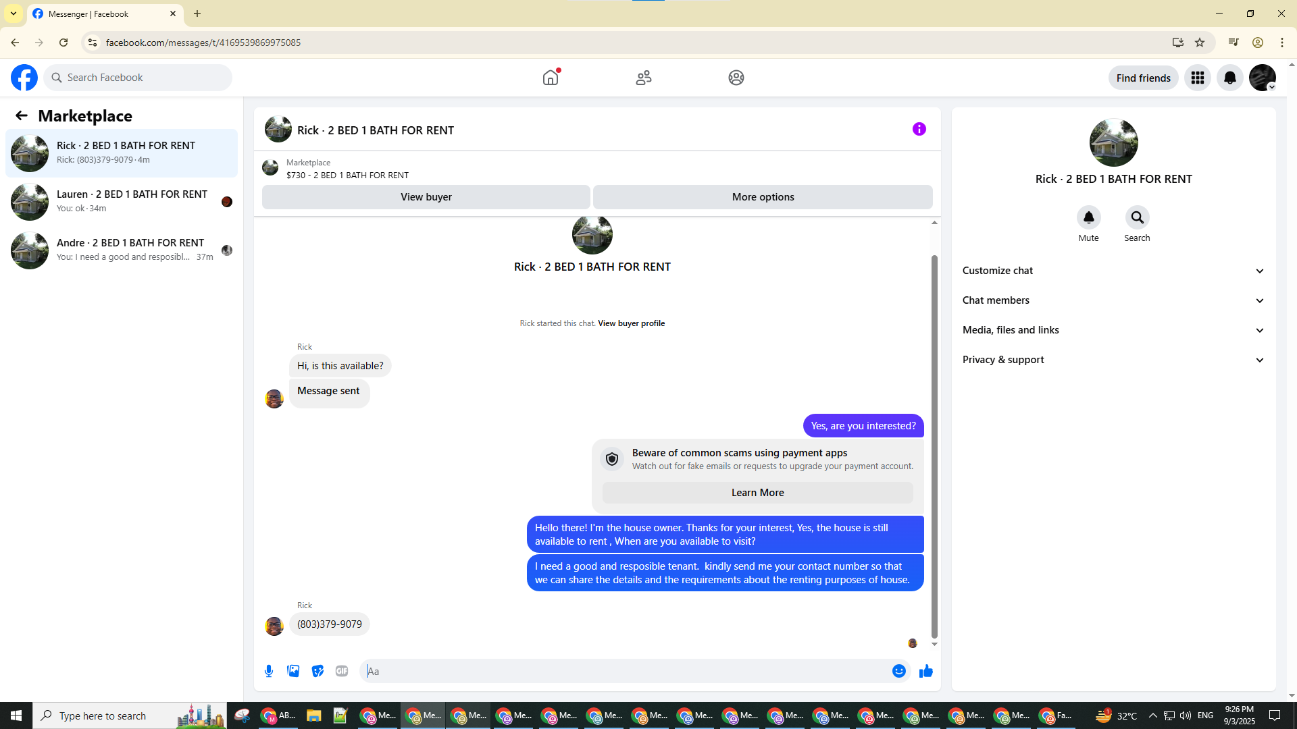
Task: Expand Privacy & support section
Action: tap(1113, 360)
